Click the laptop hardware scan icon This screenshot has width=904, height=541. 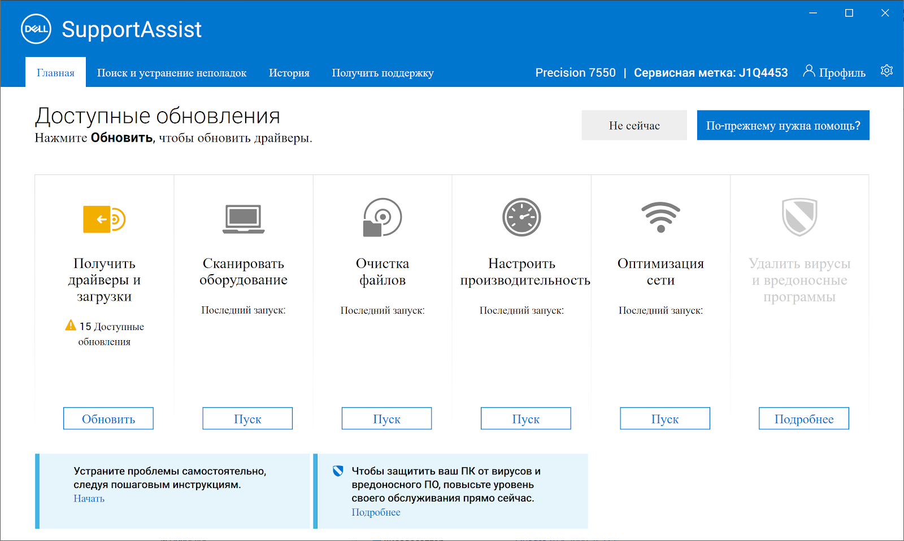pyautogui.click(x=244, y=219)
